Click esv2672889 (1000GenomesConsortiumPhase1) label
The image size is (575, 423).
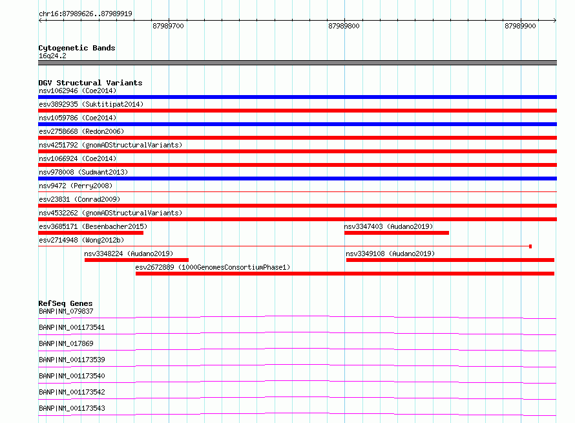[213, 267]
